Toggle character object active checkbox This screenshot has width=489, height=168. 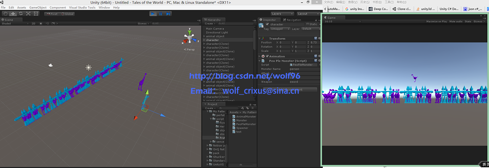tap(267, 24)
